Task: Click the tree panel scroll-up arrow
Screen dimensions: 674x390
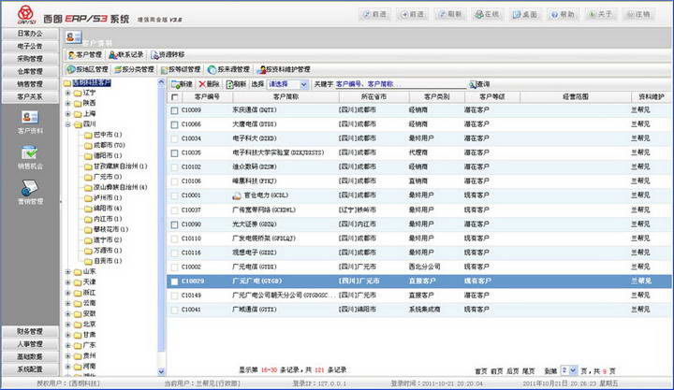Action: point(161,82)
